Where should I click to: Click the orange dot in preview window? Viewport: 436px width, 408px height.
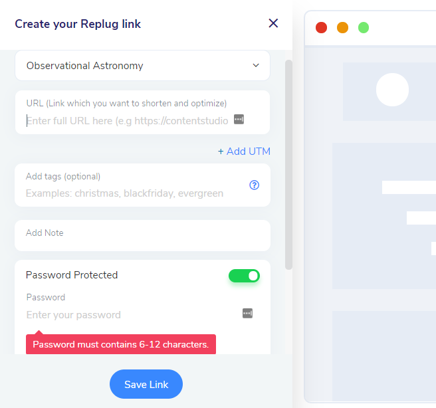[x=342, y=27]
